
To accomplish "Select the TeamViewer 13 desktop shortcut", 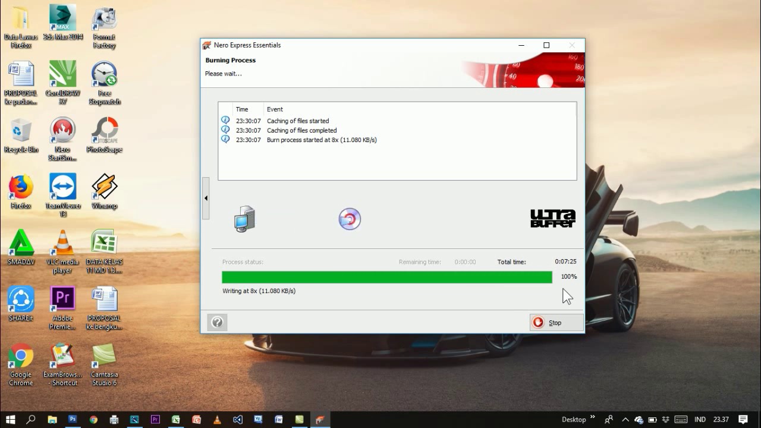I will (63, 195).
